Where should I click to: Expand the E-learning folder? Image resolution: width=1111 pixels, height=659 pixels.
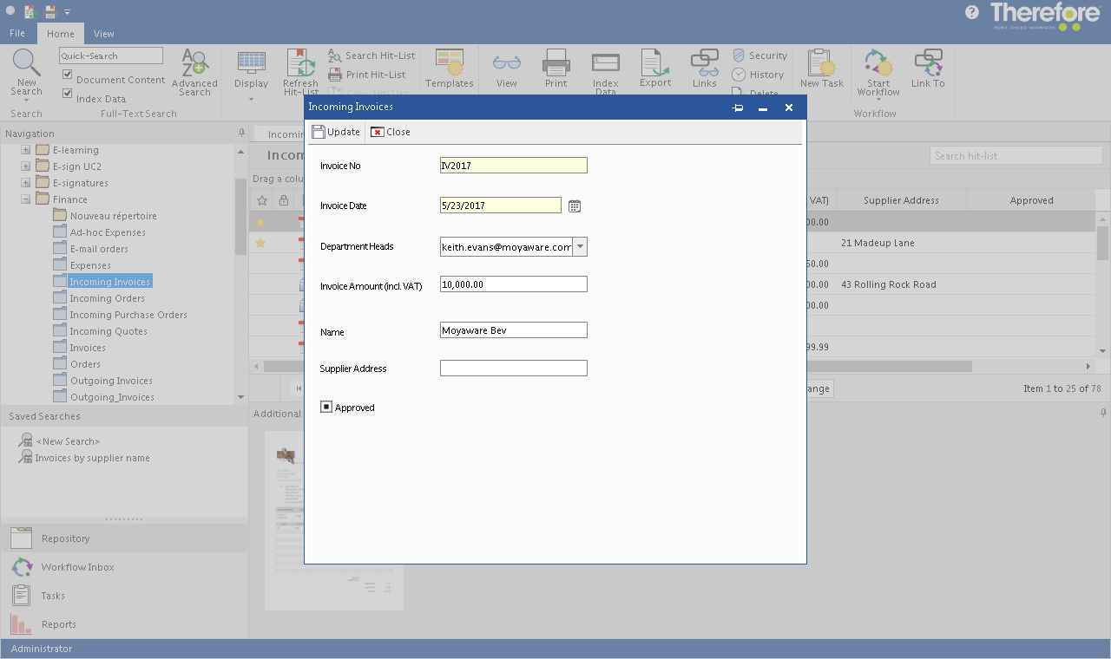pos(25,149)
